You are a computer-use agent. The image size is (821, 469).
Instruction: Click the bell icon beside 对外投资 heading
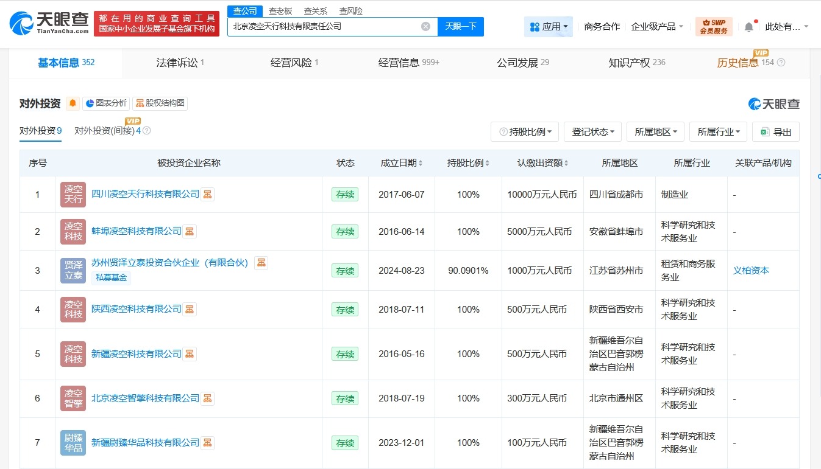pyautogui.click(x=71, y=103)
